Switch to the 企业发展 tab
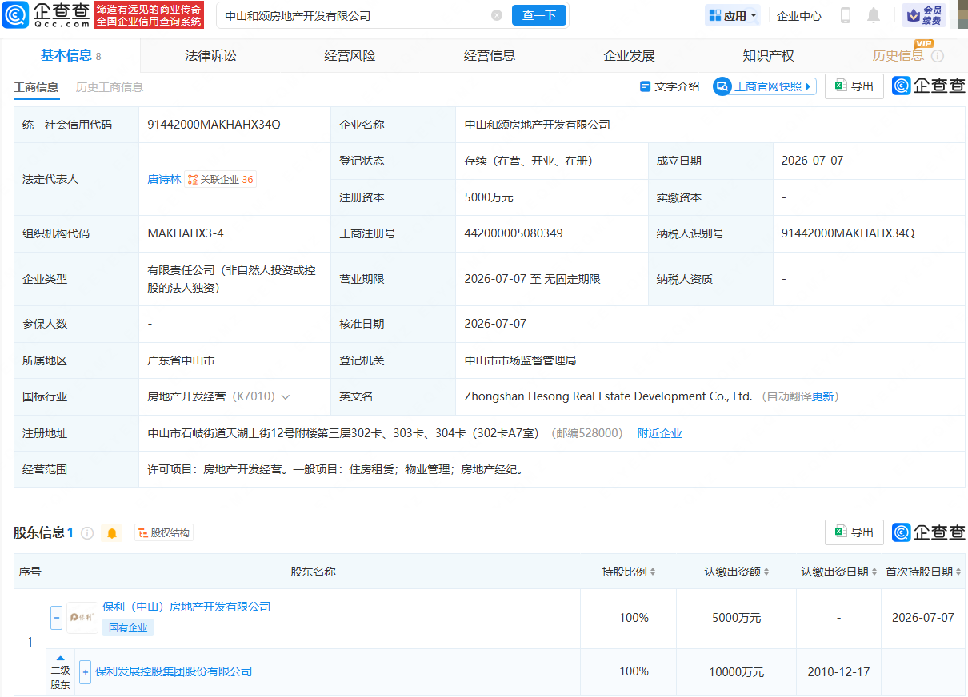This screenshot has height=697, width=968. click(x=629, y=55)
